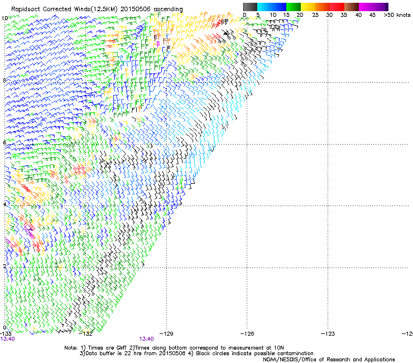Click the magenta 40-45 knots legend swatch

366,7
